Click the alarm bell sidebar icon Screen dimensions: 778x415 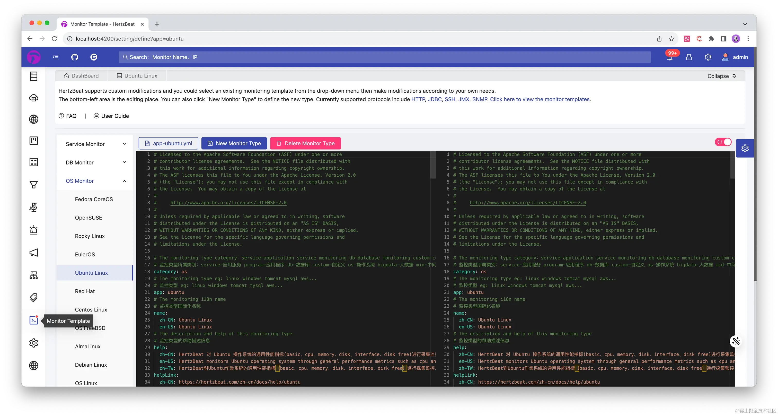[x=33, y=230]
